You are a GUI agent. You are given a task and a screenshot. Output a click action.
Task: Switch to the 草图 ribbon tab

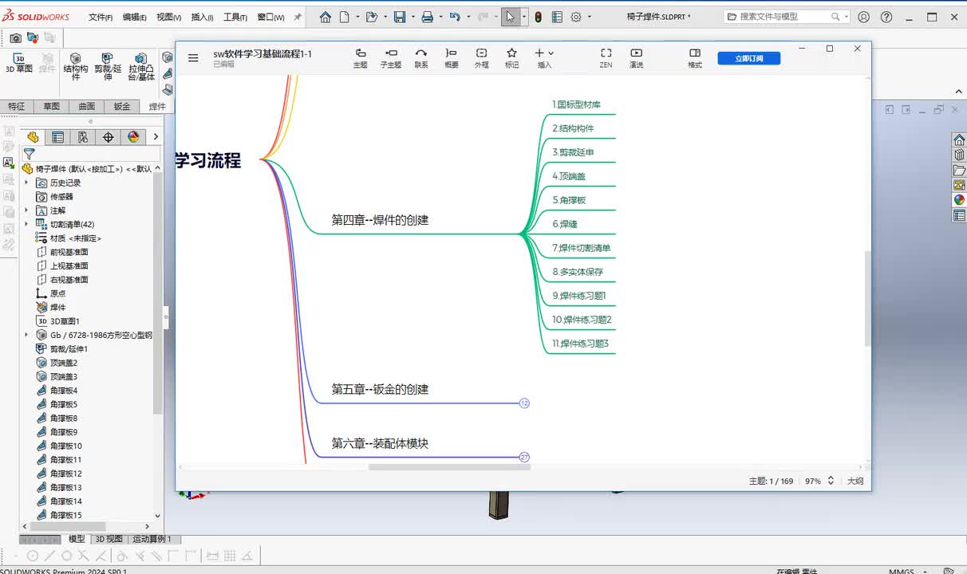pos(52,106)
